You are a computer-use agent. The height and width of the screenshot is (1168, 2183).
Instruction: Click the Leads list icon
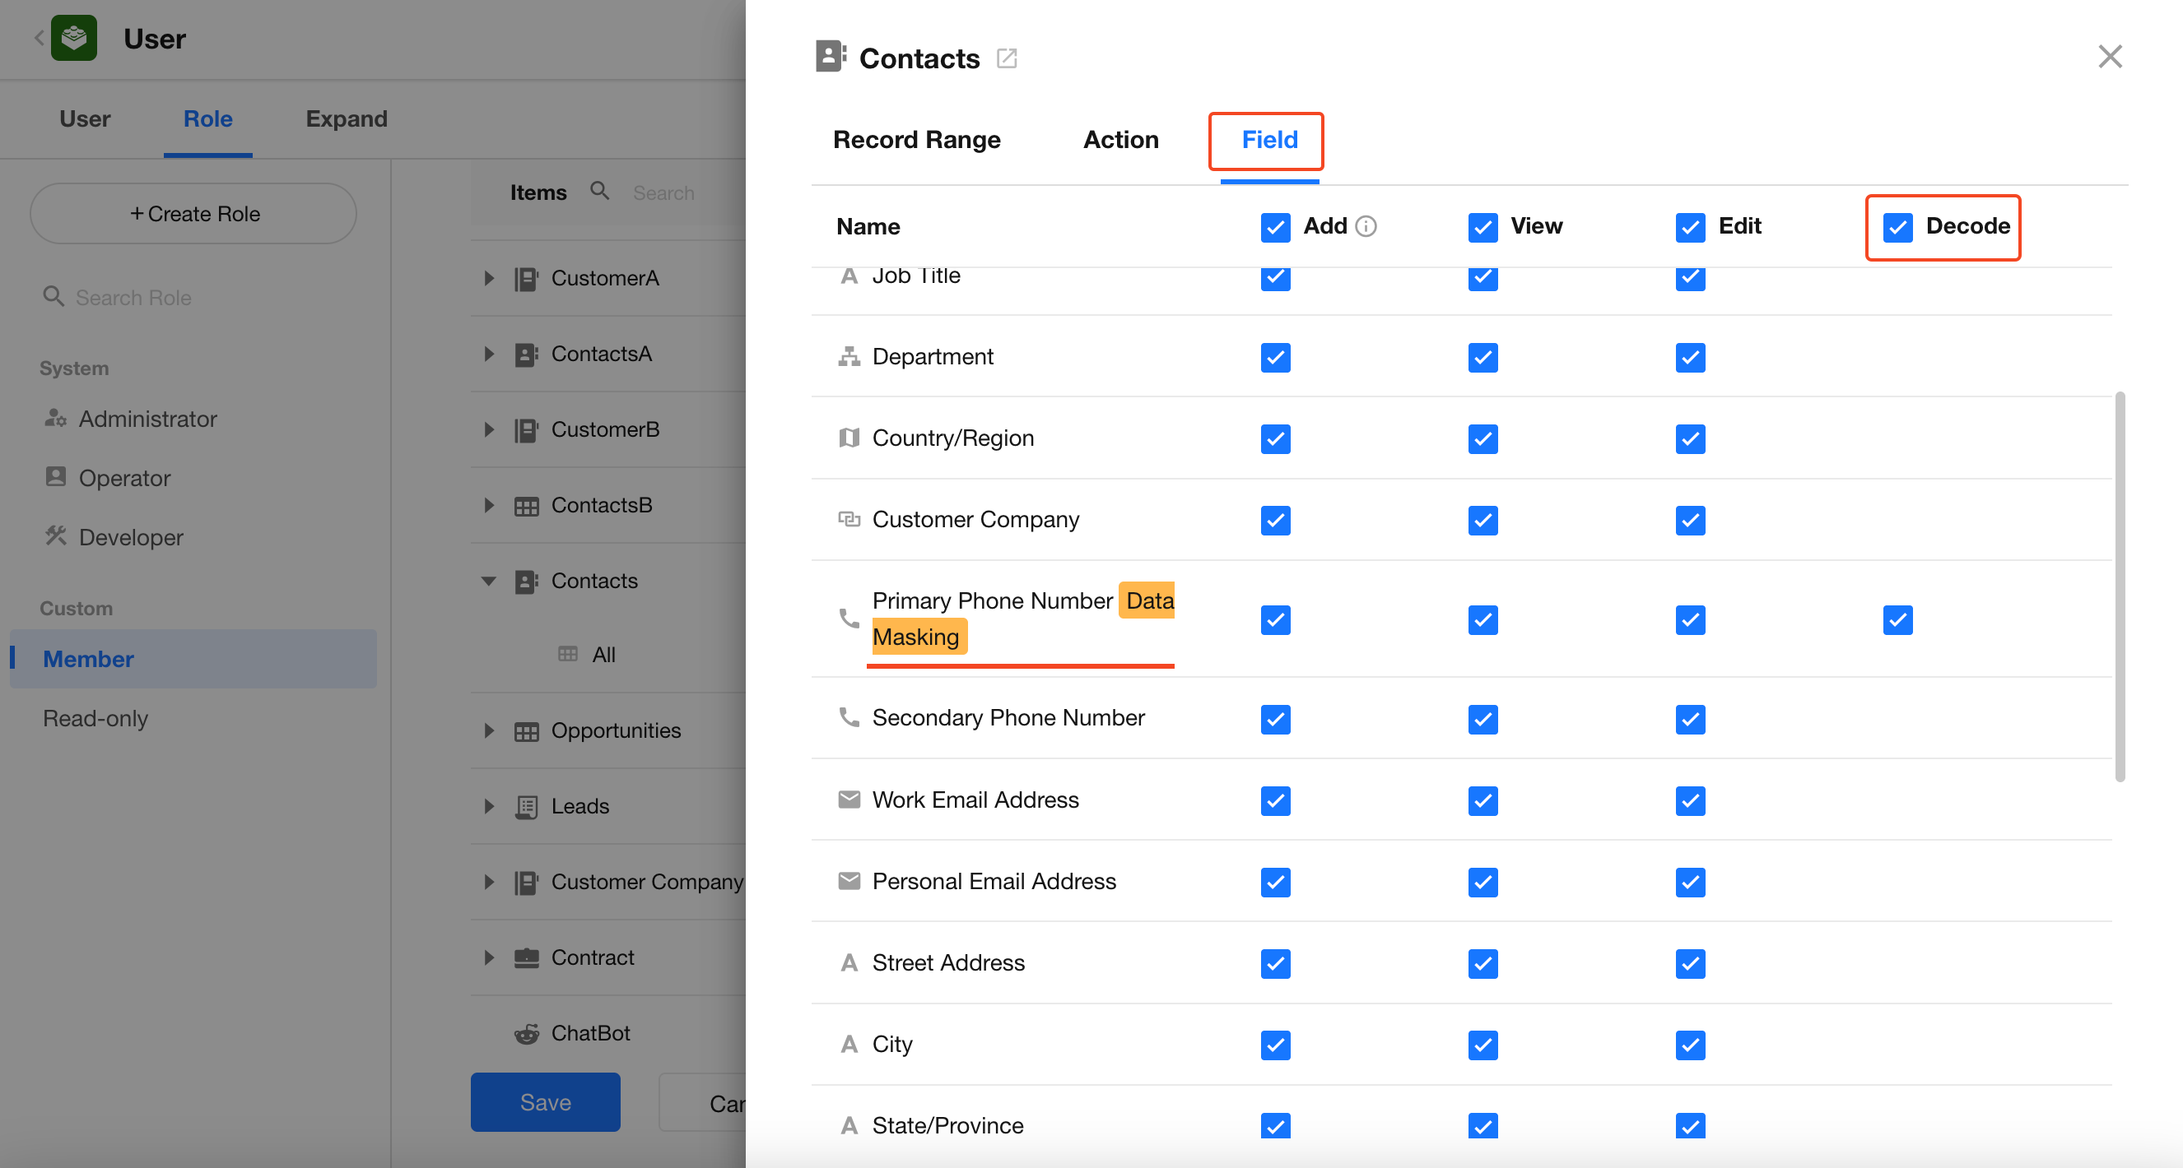tap(526, 806)
